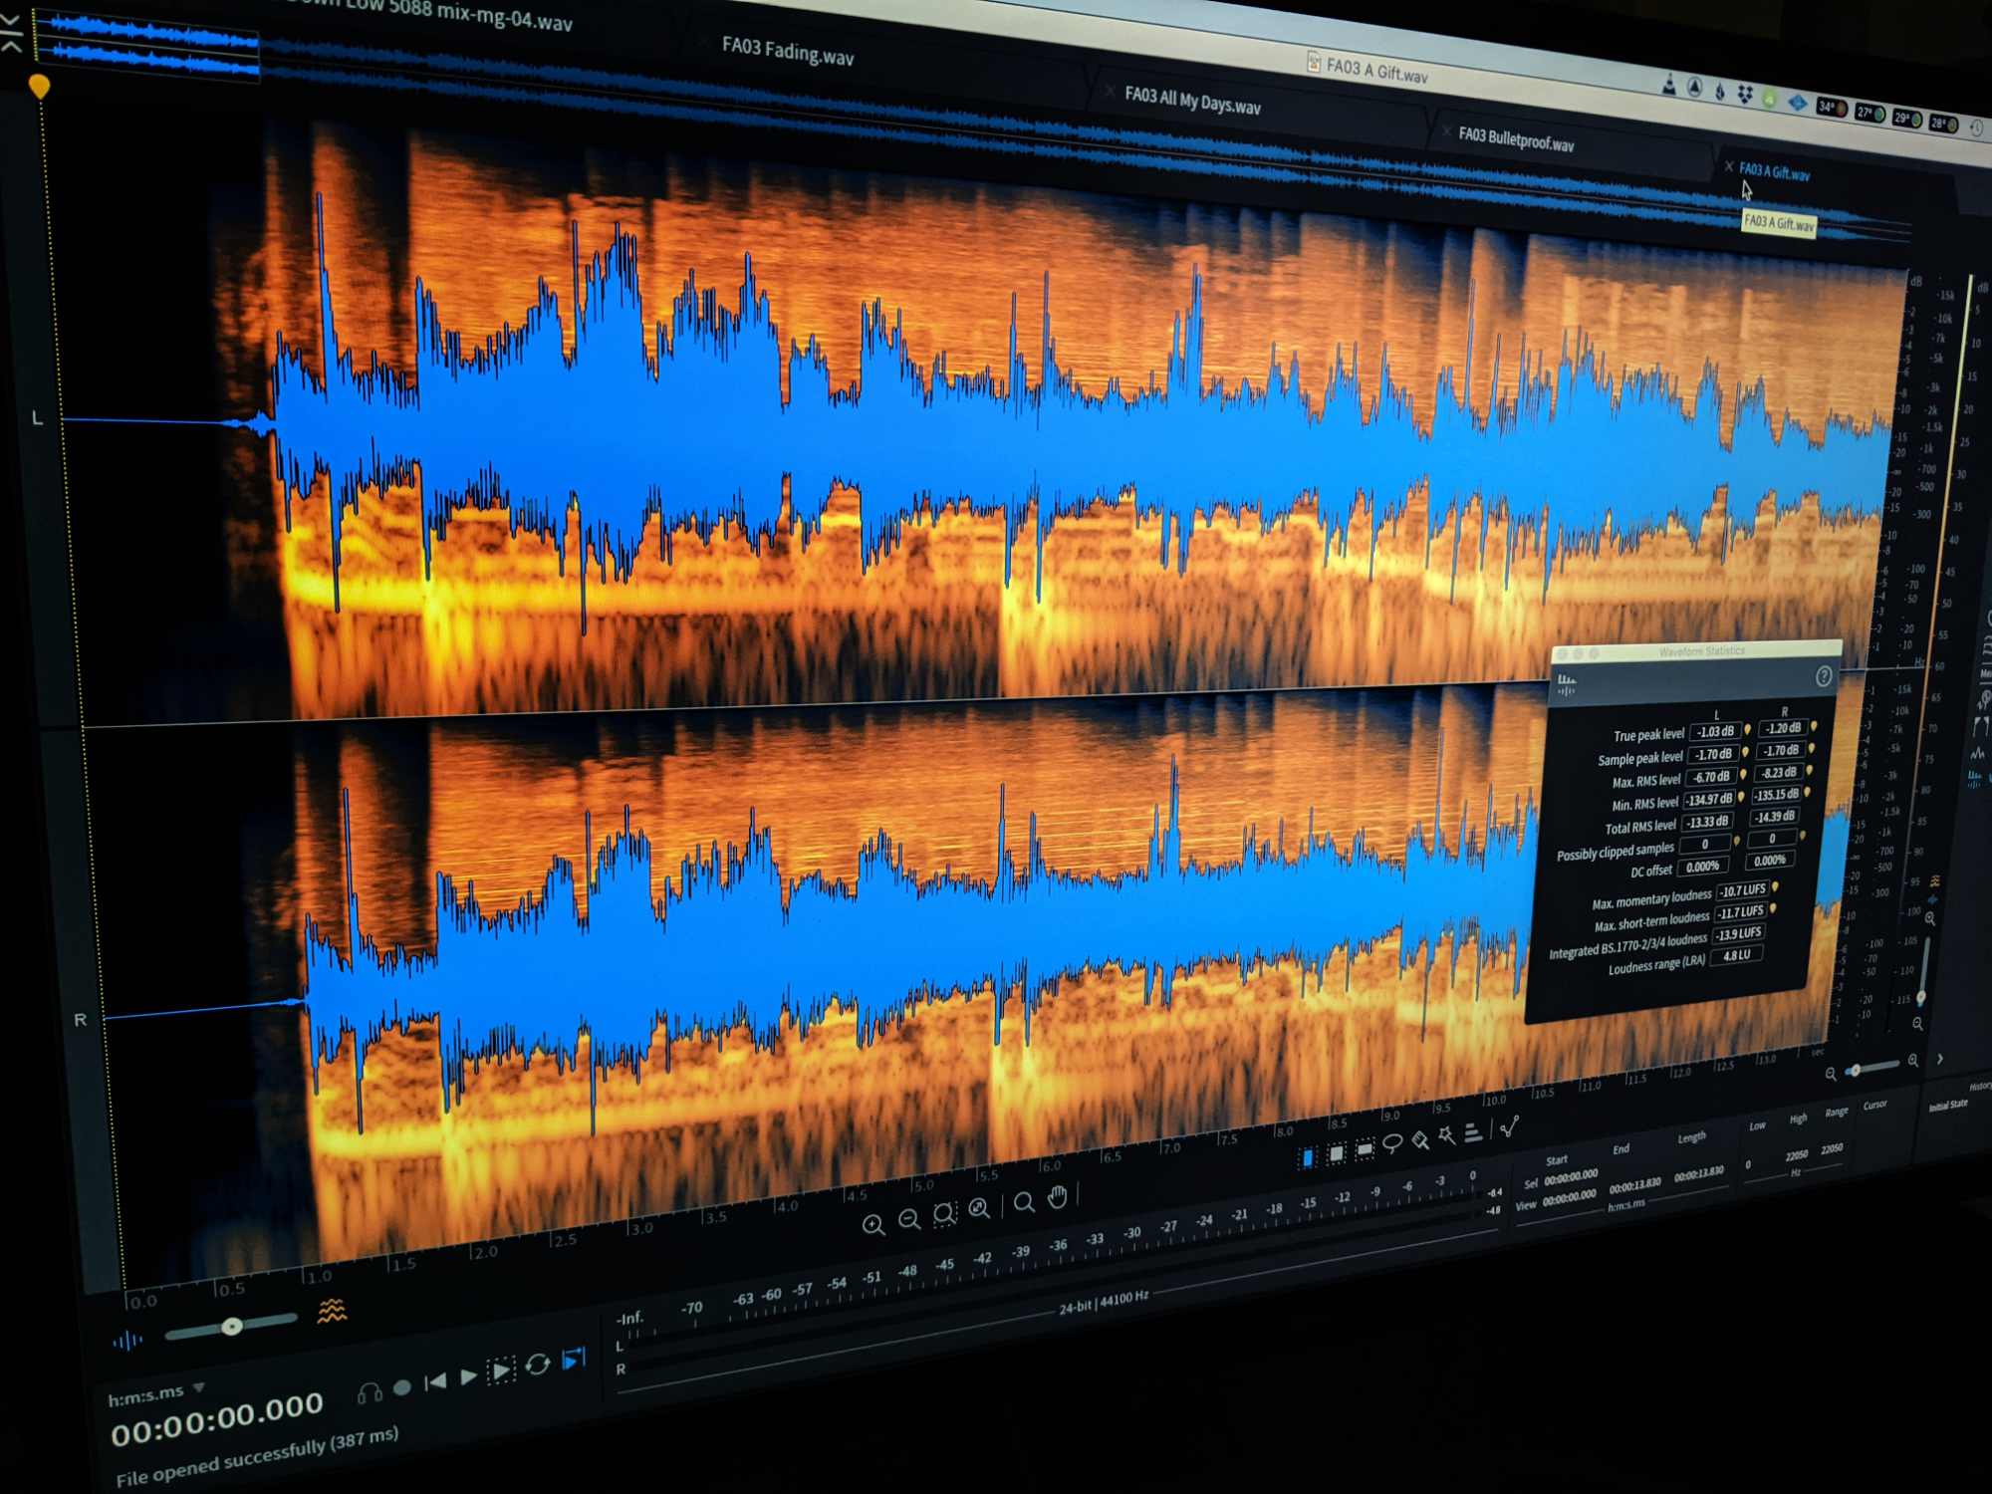Click the Record button
Image resolution: width=1992 pixels, height=1494 pixels.
point(402,1387)
